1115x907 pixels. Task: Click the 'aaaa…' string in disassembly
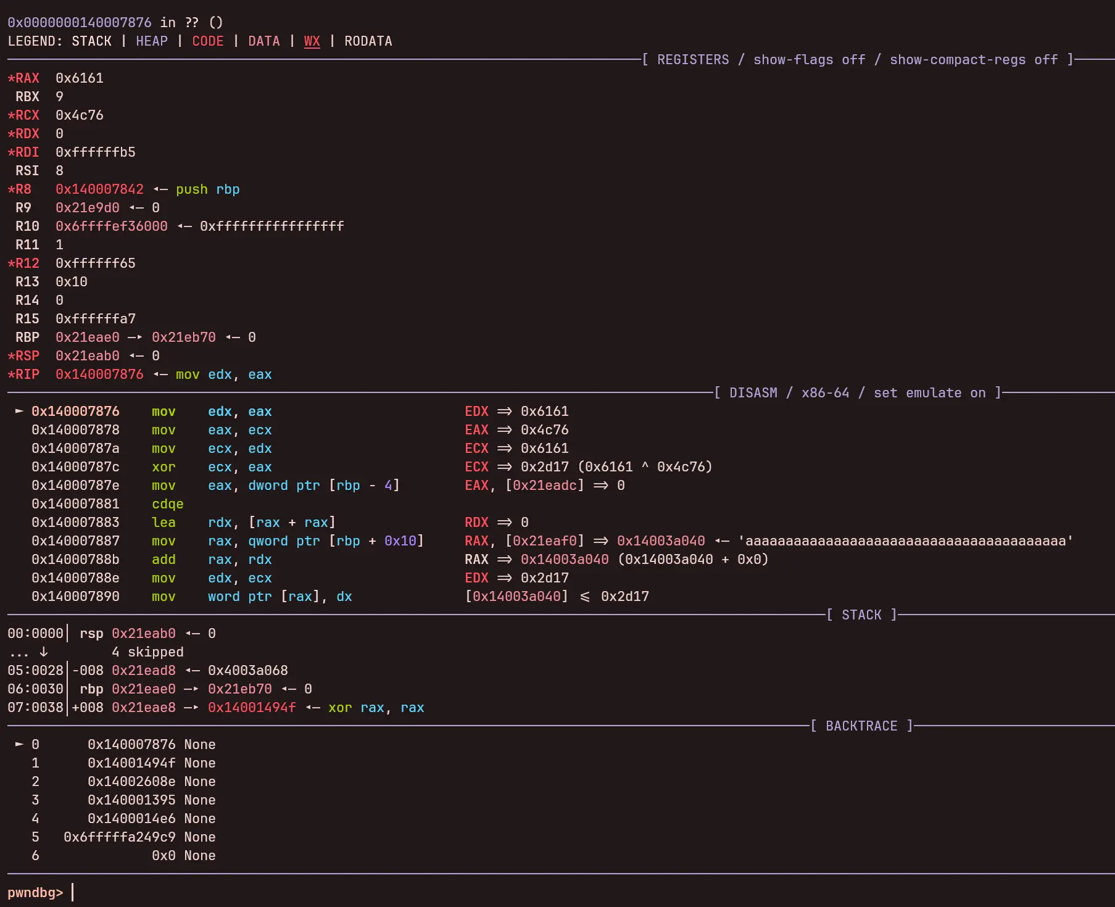(908, 541)
